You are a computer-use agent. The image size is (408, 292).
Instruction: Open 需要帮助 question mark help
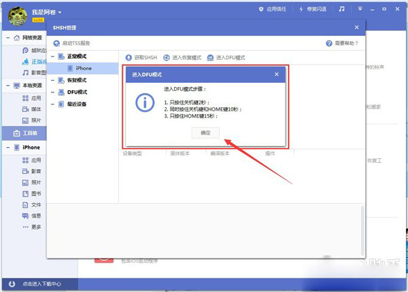pos(328,43)
